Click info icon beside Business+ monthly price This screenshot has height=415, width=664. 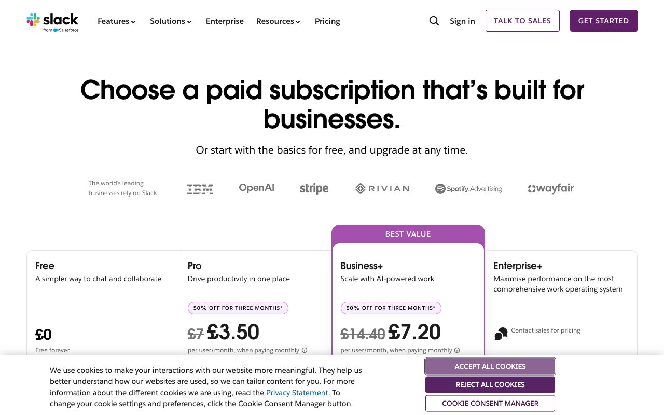458,350
